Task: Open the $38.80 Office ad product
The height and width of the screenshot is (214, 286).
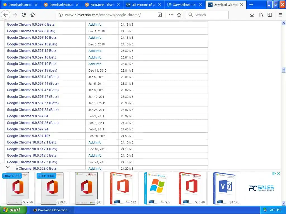Action: (x=52, y=188)
